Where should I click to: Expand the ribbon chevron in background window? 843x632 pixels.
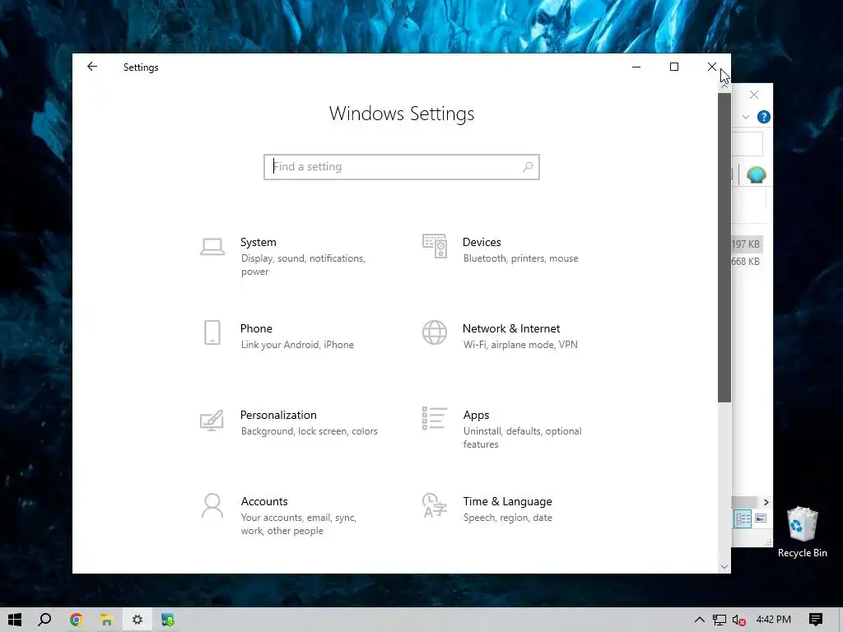[746, 117]
